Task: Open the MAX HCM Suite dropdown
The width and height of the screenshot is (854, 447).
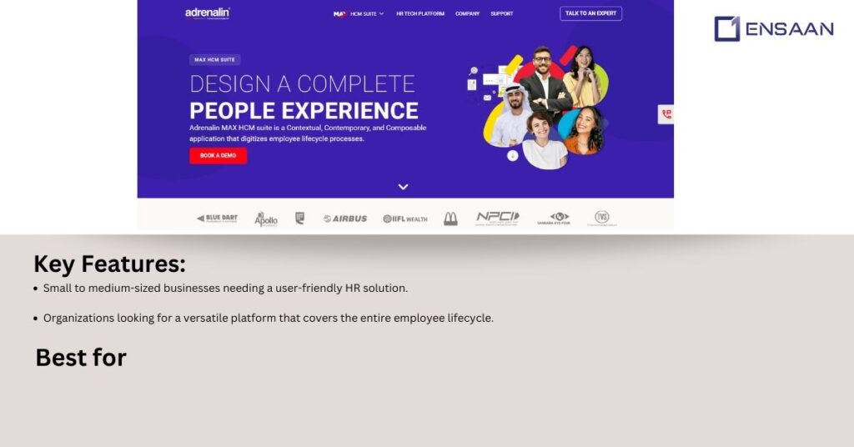Action: (359, 13)
